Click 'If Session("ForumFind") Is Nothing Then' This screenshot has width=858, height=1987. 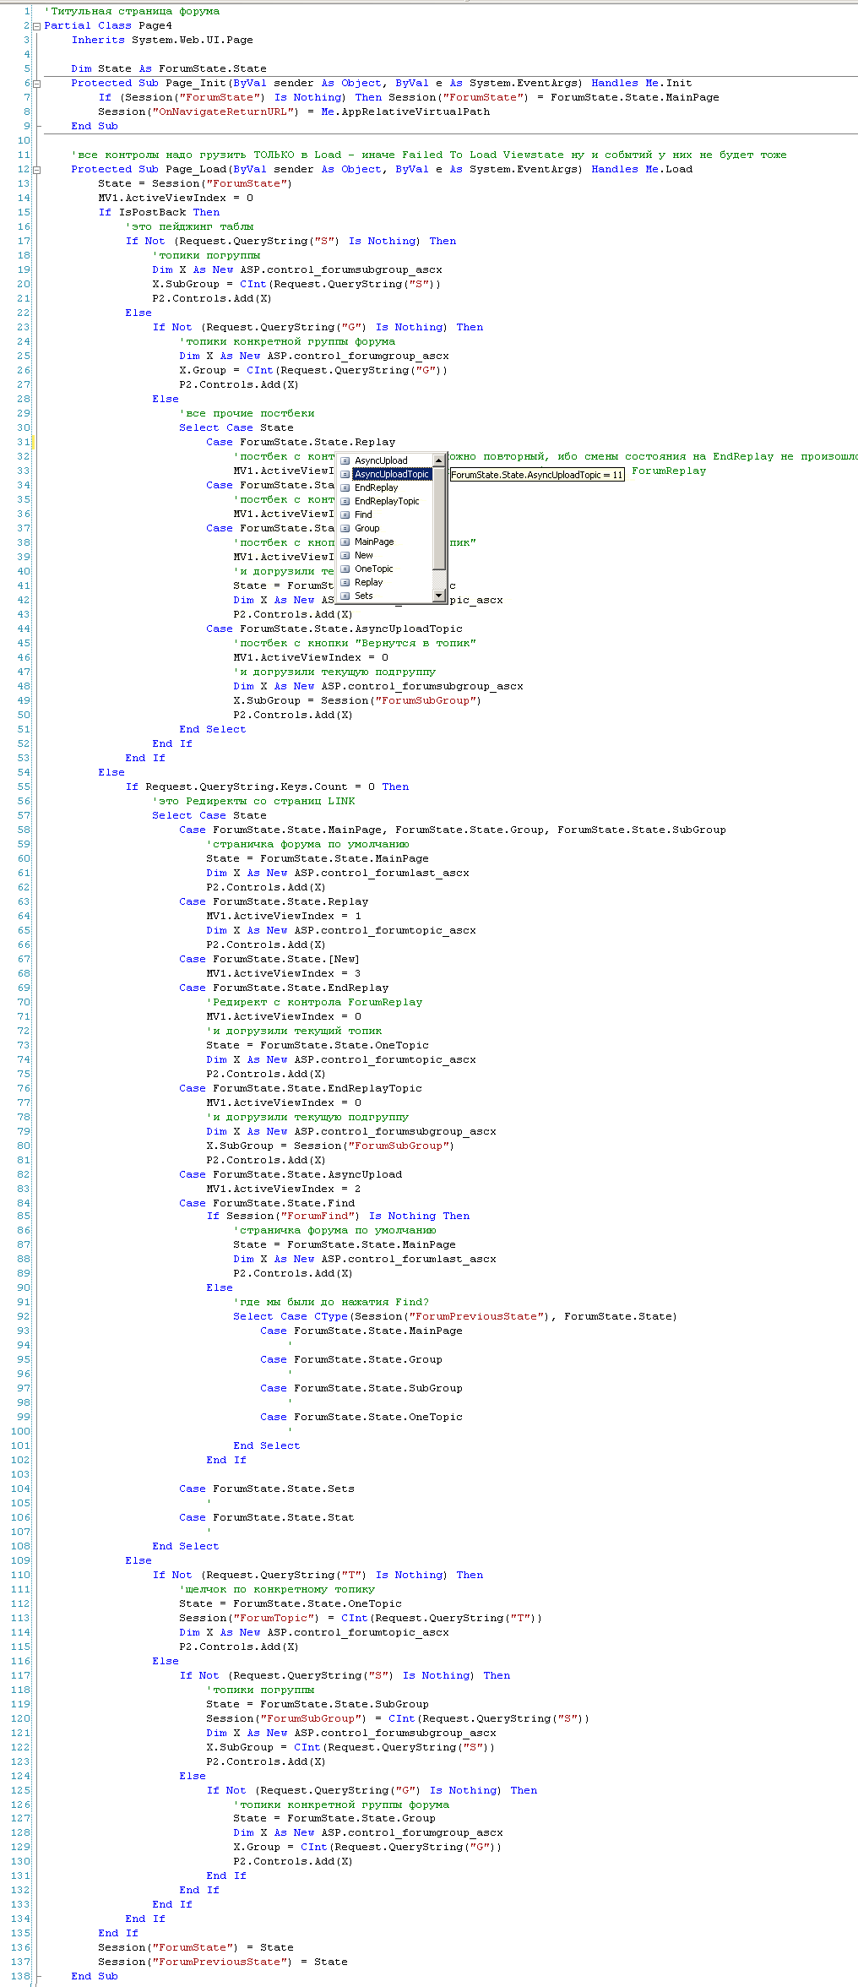coord(338,1216)
